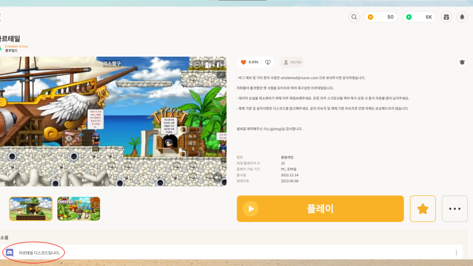Open notifications bell in top bar
473x266 pixels.
click(x=462, y=17)
